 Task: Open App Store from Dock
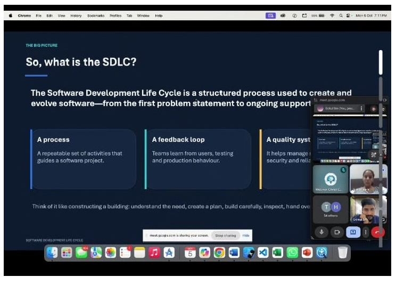169,253
